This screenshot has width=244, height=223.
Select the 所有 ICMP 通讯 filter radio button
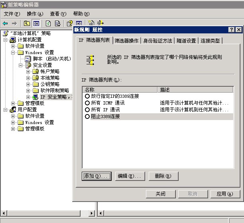(87, 103)
